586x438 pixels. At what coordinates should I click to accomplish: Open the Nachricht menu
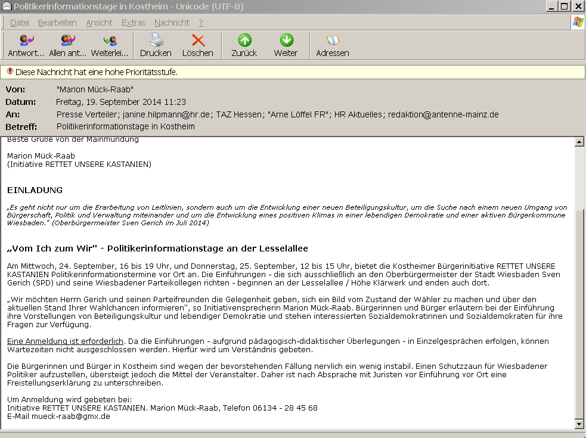(x=172, y=23)
